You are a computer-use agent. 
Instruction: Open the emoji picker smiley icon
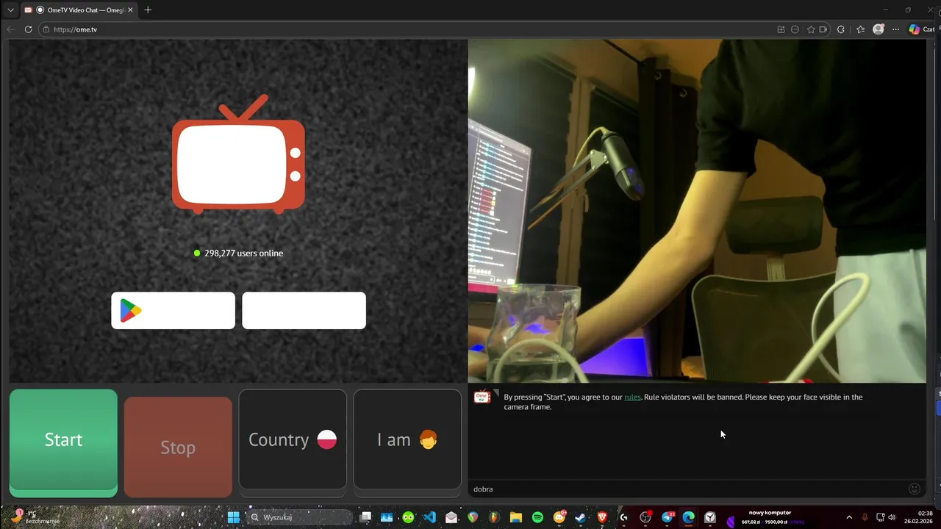pos(915,489)
